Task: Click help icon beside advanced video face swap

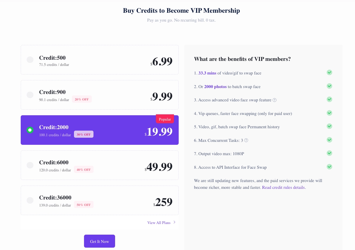Action: 275,100
